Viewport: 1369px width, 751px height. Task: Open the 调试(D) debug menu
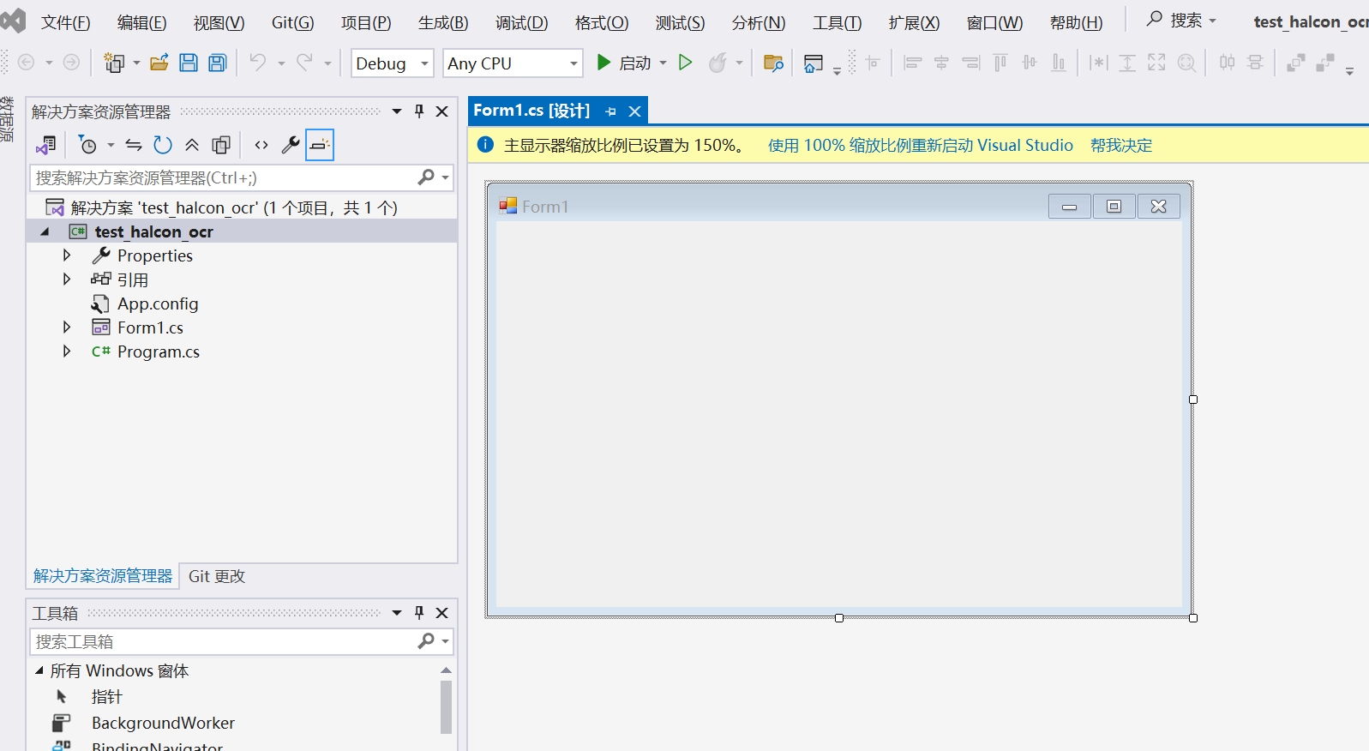521,23
